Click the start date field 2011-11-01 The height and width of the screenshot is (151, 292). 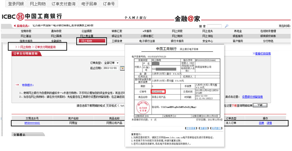pos(111,68)
